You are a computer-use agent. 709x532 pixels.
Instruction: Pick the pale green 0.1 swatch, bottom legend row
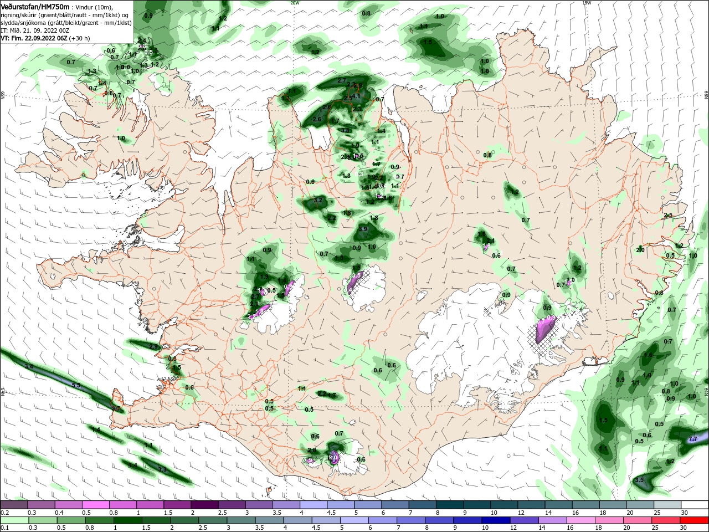click(14, 520)
